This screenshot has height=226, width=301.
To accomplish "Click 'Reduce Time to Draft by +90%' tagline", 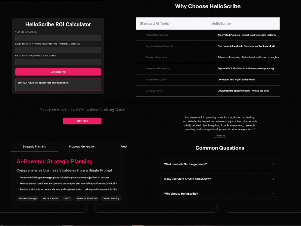I will tap(82, 110).
